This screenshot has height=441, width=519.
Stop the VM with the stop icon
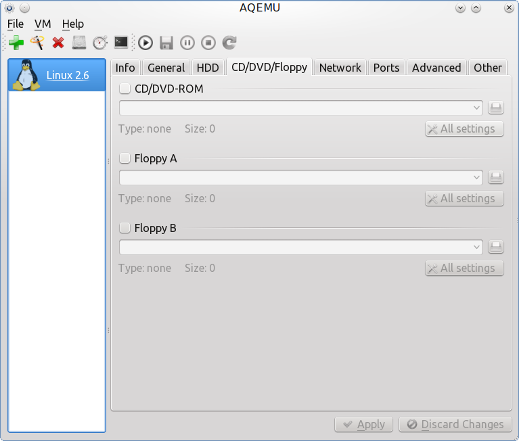[x=208, y=43]
